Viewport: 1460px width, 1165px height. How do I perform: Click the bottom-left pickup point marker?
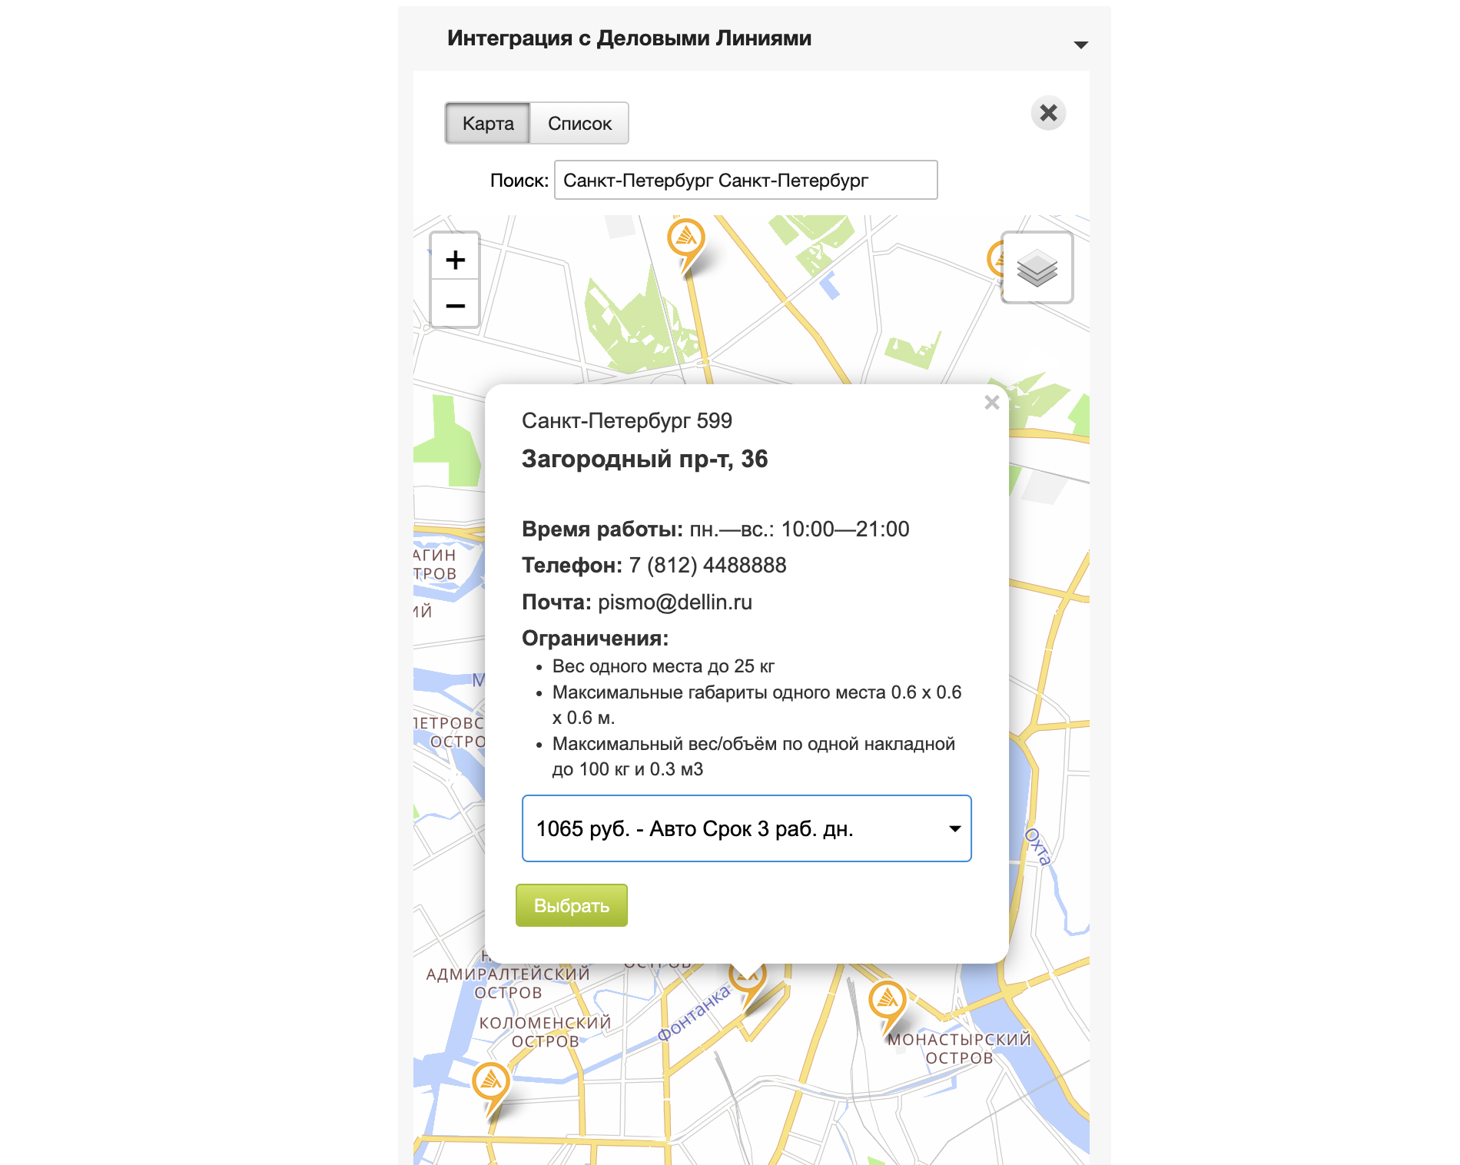point(491,1083)
